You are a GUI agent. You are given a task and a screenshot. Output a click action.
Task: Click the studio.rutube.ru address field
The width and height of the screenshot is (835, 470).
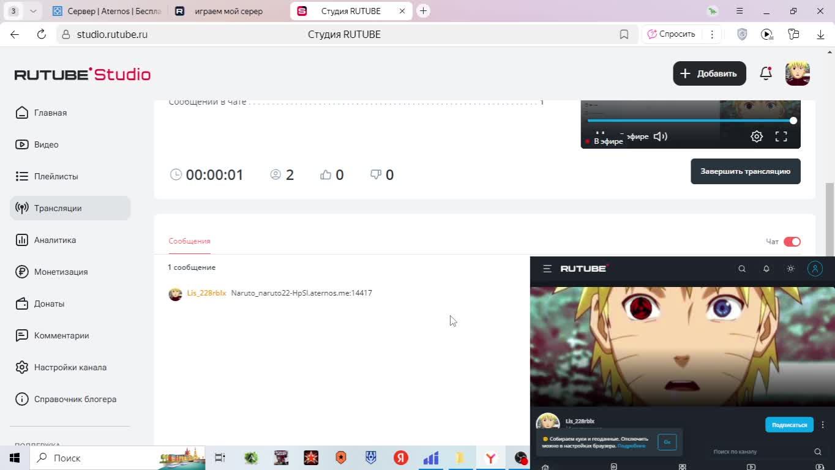coord(112,34)
